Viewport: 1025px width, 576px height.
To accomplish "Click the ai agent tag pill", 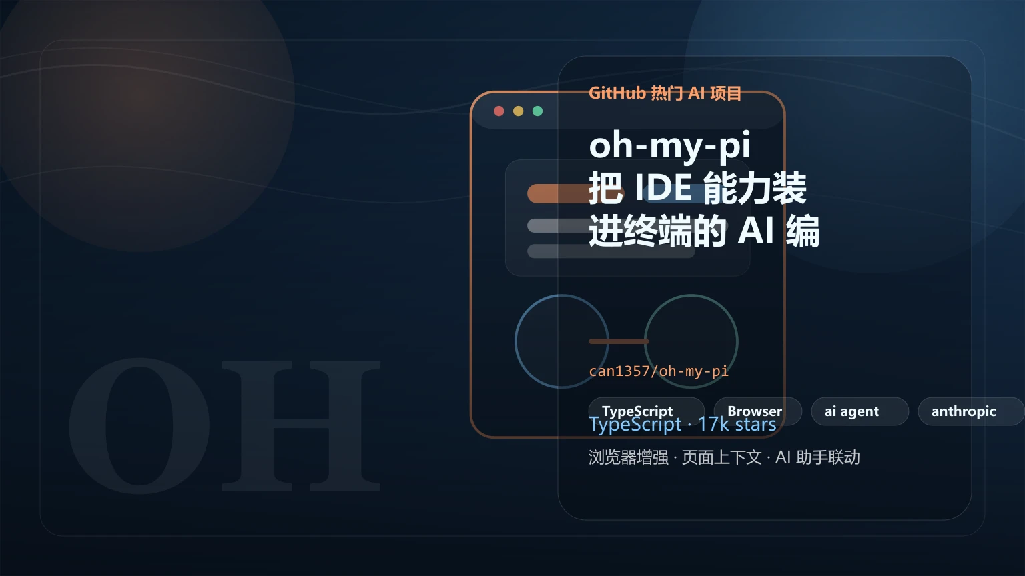I will (860, 411).
